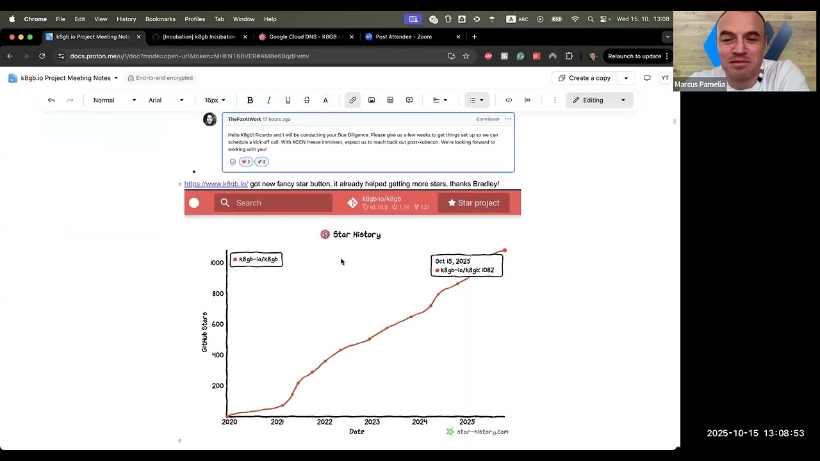Click the End-to-end encrypted label
Image resolution: width=820 pixels, height=461 pixels.
tap(160, 78)
